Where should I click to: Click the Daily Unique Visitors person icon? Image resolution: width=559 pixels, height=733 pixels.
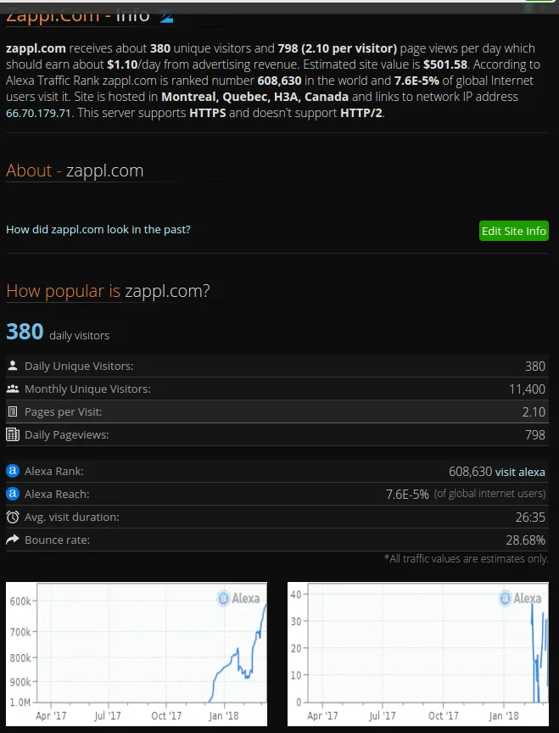[13, 366]
